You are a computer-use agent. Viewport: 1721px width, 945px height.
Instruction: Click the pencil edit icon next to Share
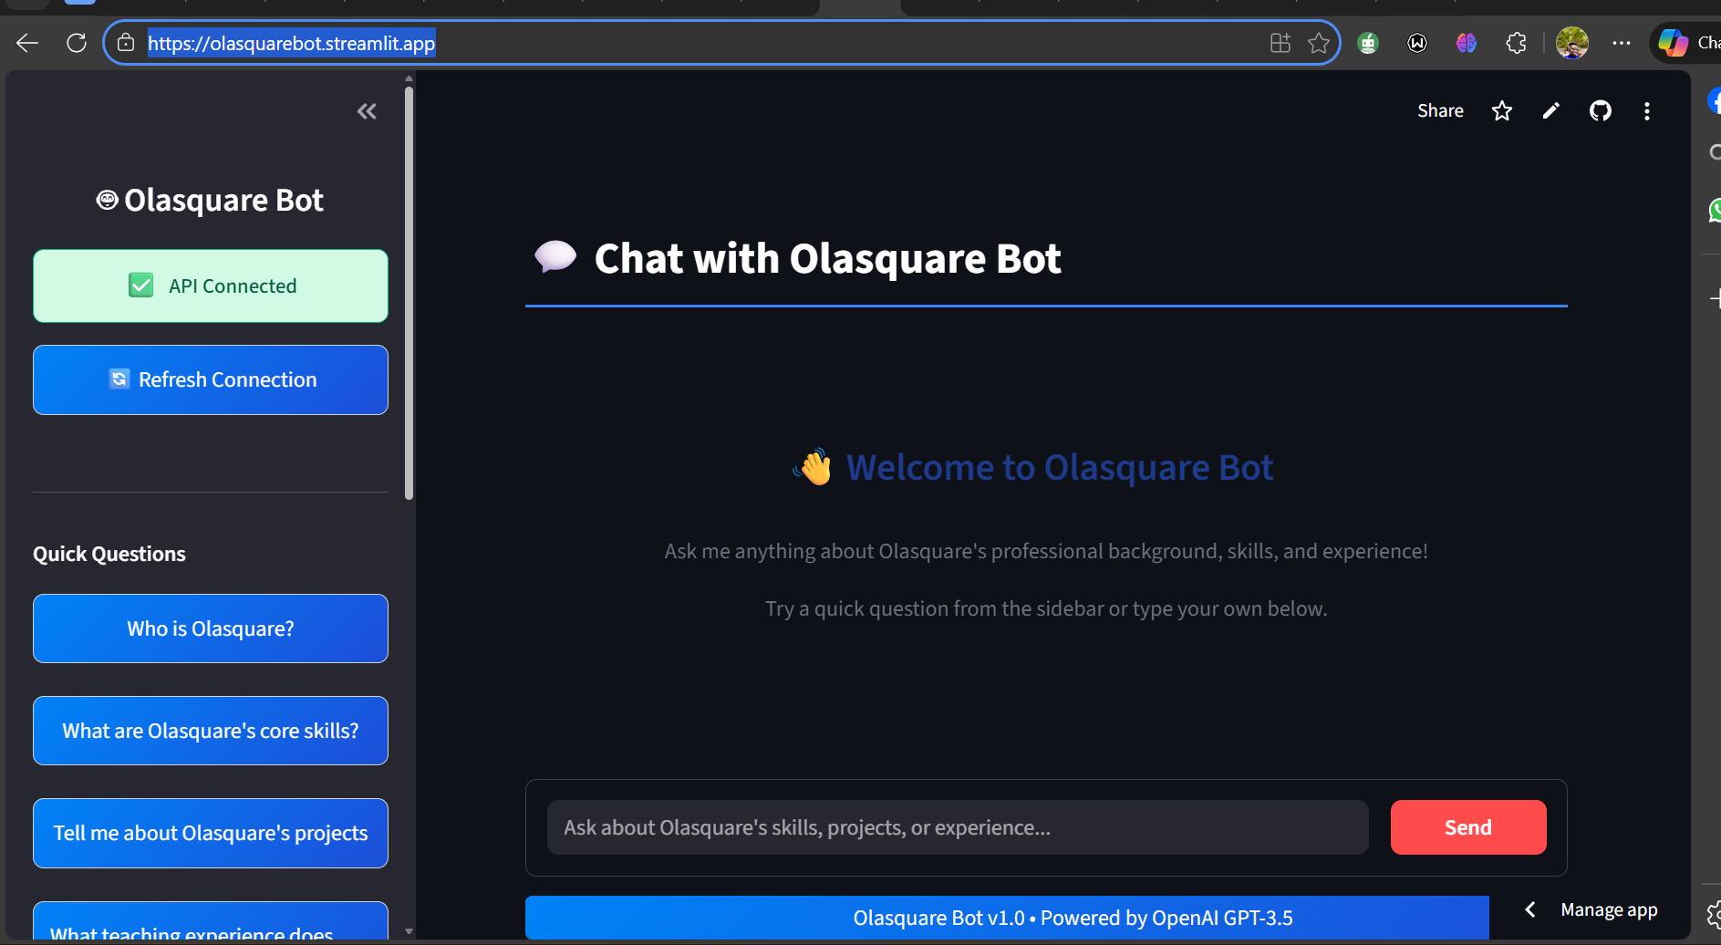click(1551, 110)
